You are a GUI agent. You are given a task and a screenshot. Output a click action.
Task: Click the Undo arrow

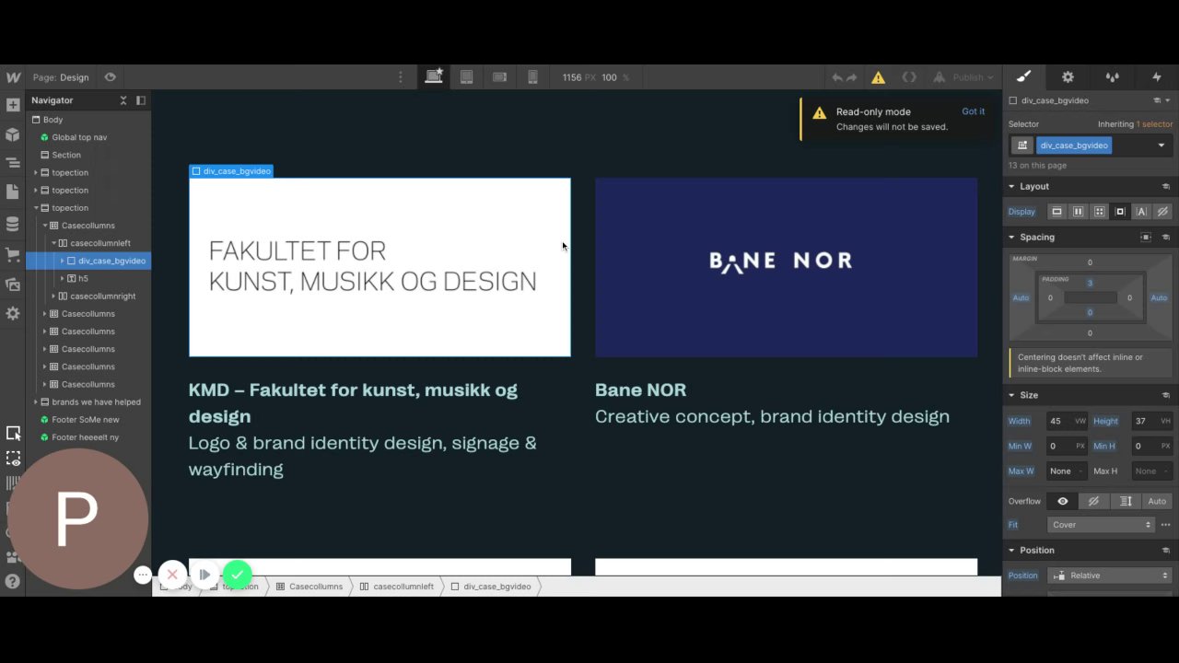(x=836, y=77)
